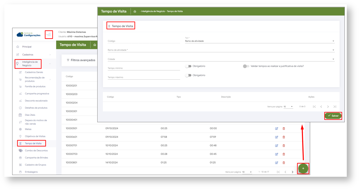Enable Validar tempos ao realizar justificativa switch

[x=246, y=66]
